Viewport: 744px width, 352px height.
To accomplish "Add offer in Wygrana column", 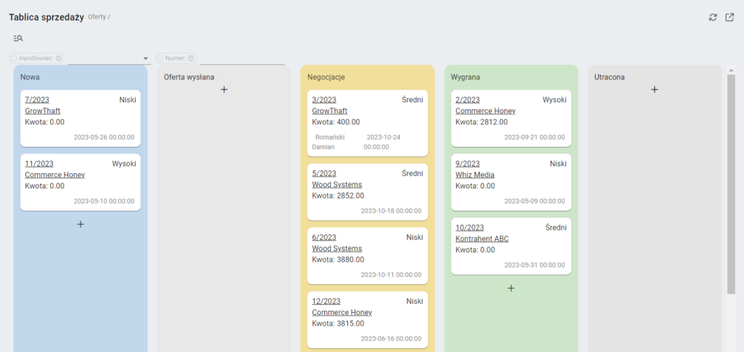I will pos(511,288).
